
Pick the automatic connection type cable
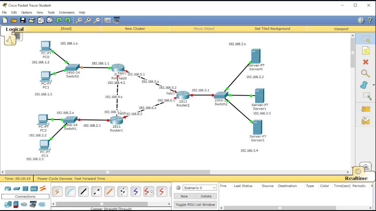click(57, 192)
